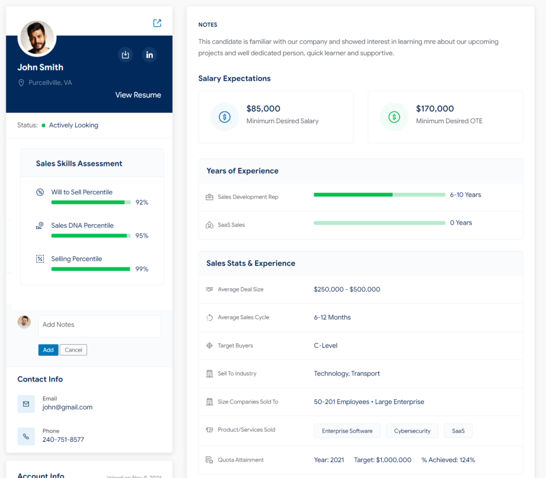Open John Smith's LinkedIn profile icon
This screenshot has height=478, width=546.
(149, 54)
